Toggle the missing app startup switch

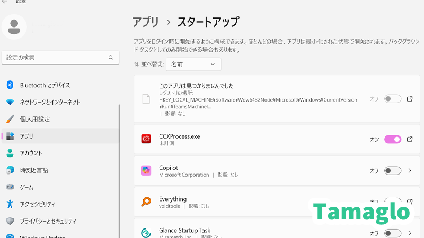tap(393, 99)
